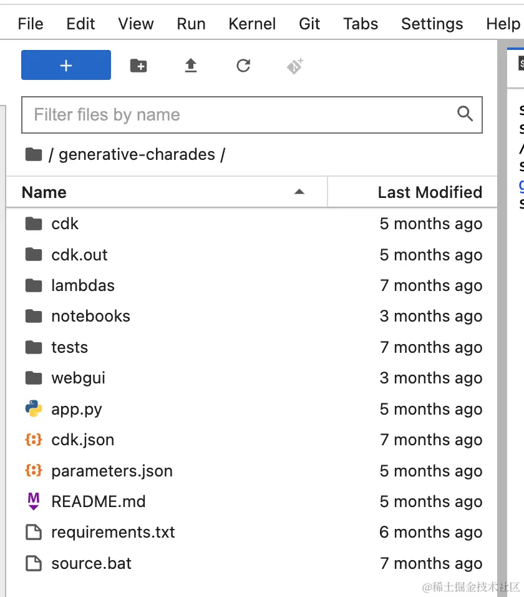Image resolution: width=524 pixels, height=597 pixels.
Task: Open the Git menu
Action: click(309, 24)
